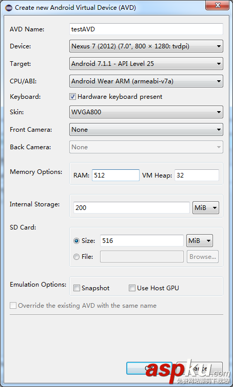Toggle Override the existing AVD checkbox
This screenshot has height=387, width=233.
(13, 306)
